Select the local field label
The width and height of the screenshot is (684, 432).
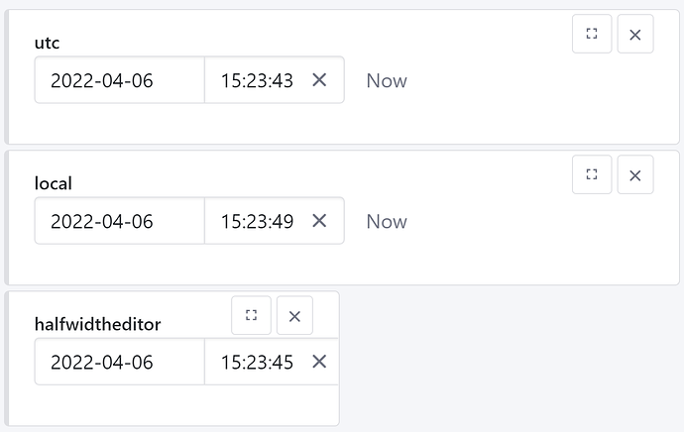(x=54, y=183)
